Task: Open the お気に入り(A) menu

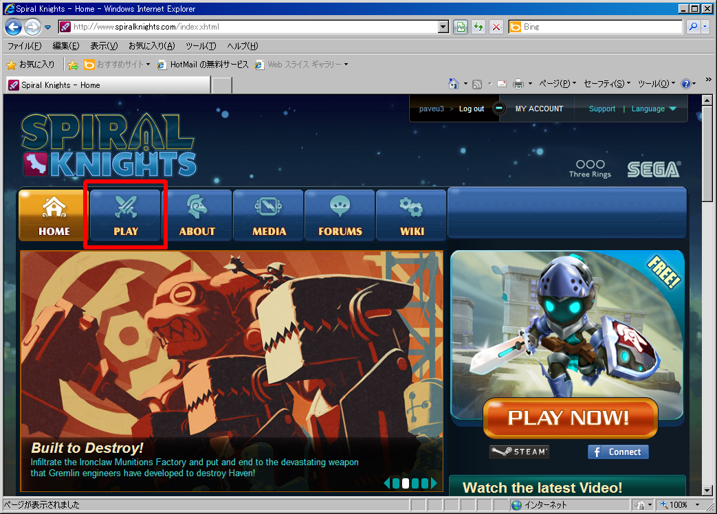Action: tap(151, 45)
